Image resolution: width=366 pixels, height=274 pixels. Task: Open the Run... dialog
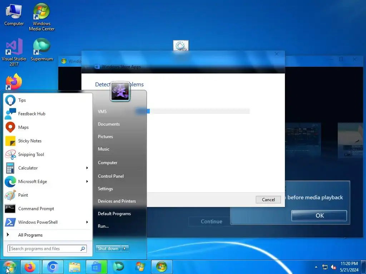click(103, 226)
